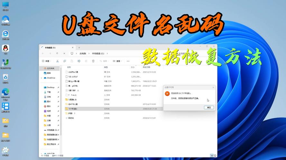Open the QQ penguin desktop icon
This screenshot has width=286, height=160.
tap(5, 50)
